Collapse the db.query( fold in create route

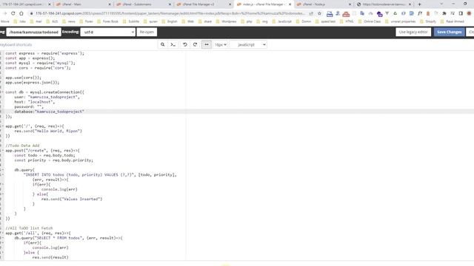[3, 170]
